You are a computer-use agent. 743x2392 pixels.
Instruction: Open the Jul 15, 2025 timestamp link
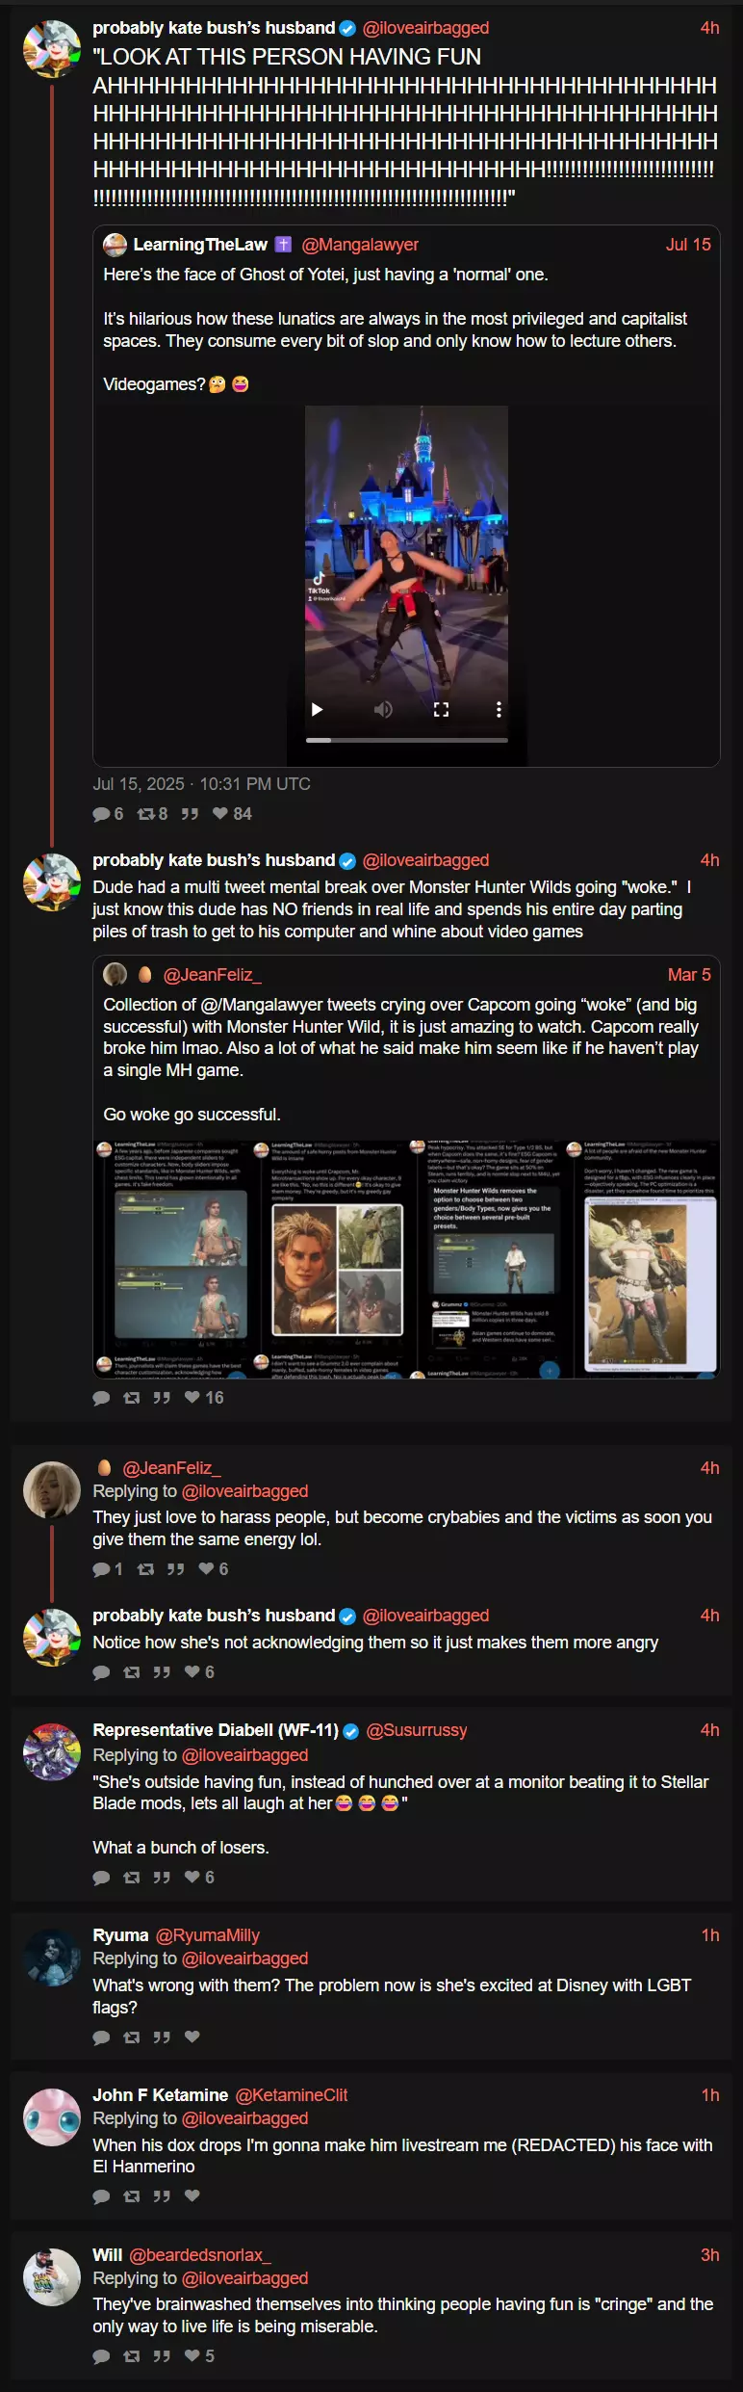pyautogui.click(x=201, y=784)
